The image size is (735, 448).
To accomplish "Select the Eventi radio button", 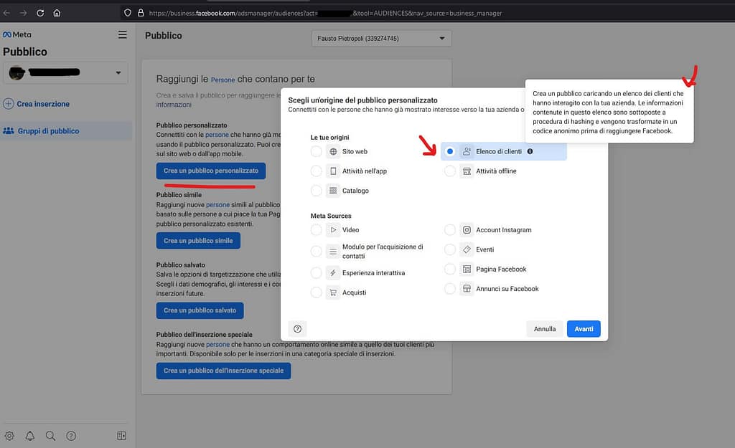I will 450,249.
